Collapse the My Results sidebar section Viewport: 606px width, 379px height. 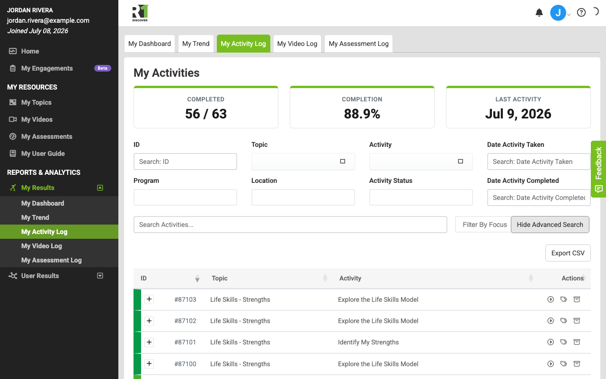pyautogui.click(x=100, y=188)
